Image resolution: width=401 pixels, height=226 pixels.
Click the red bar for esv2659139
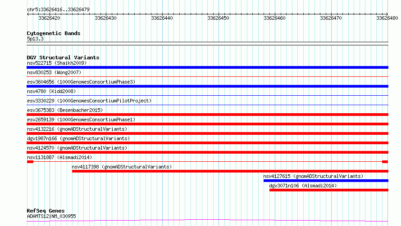(x=207, y=124)
